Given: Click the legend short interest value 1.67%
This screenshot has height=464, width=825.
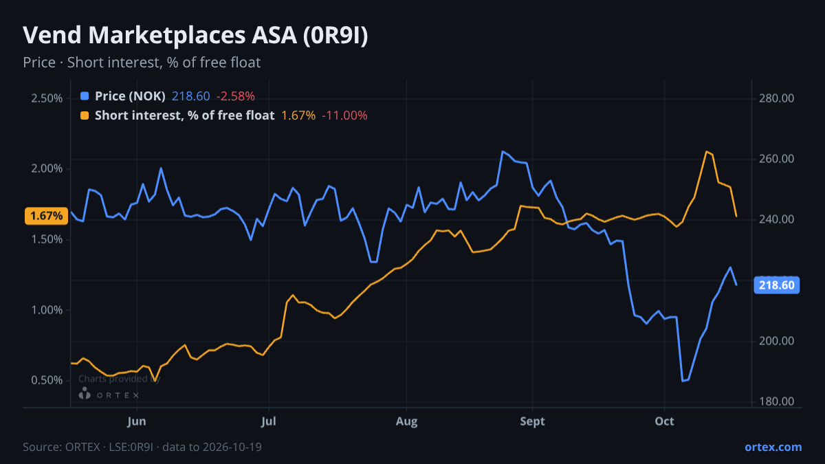Looking at the screenshot, I should (298, 115).
